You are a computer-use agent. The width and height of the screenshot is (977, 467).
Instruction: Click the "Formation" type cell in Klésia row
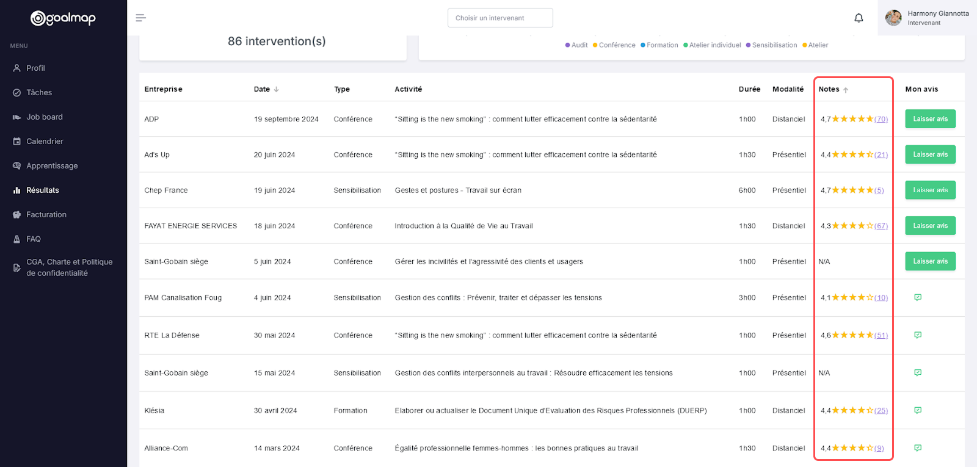(350, 410)
